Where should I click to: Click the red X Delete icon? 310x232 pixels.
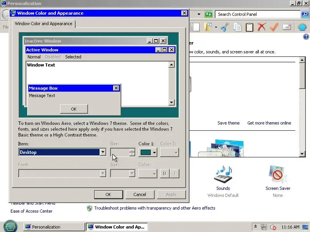click(x=262, y=27)
